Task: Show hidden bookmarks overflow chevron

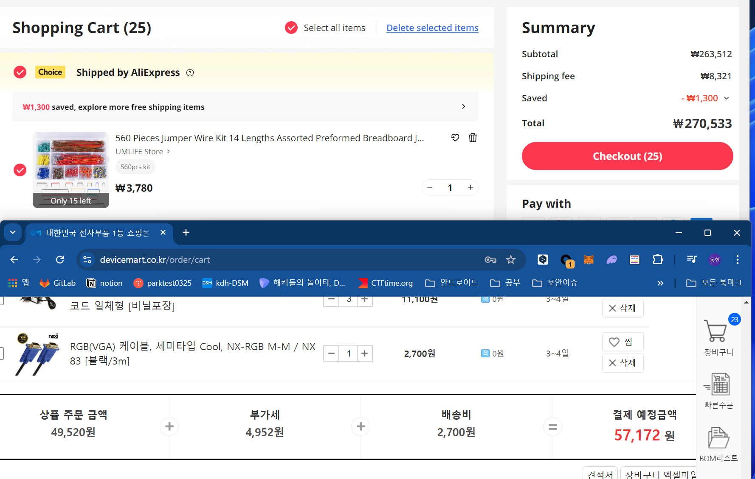Action: [660, 283]
